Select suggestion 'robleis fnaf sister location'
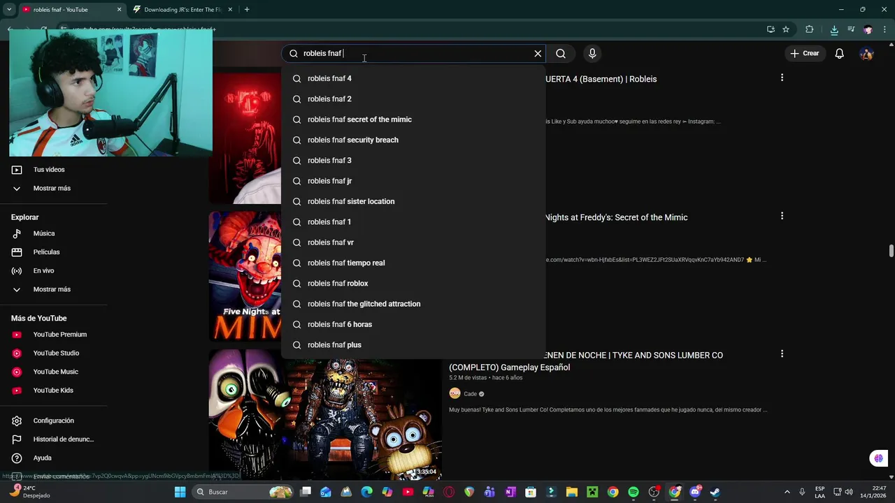895x503 pixels. 413,201
